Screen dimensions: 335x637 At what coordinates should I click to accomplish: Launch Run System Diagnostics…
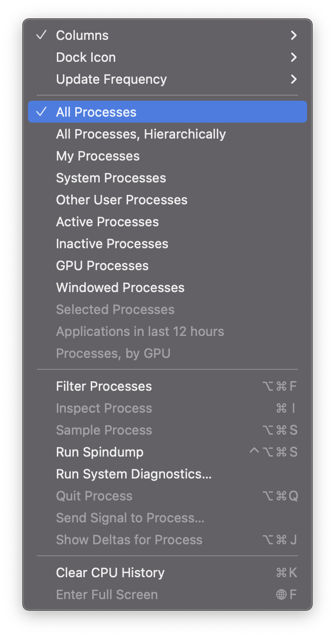tap(134, 474)
